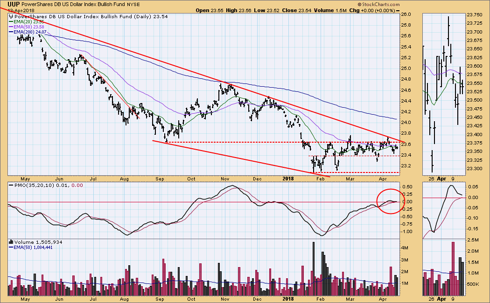Click the Jul label under the volume panel
This screenshot has width=490, height=303.
[x=93, y=299]
